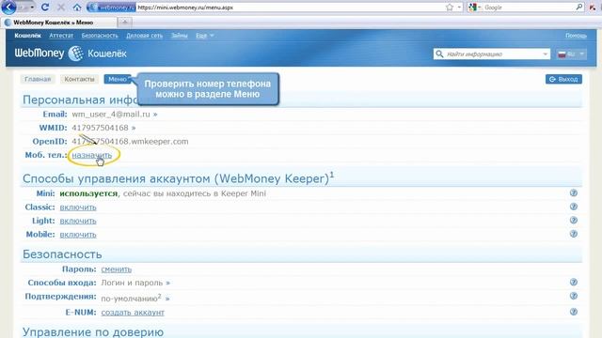Open help icon for Способы входа row
The image size is (602, 338).
point(574,283)
